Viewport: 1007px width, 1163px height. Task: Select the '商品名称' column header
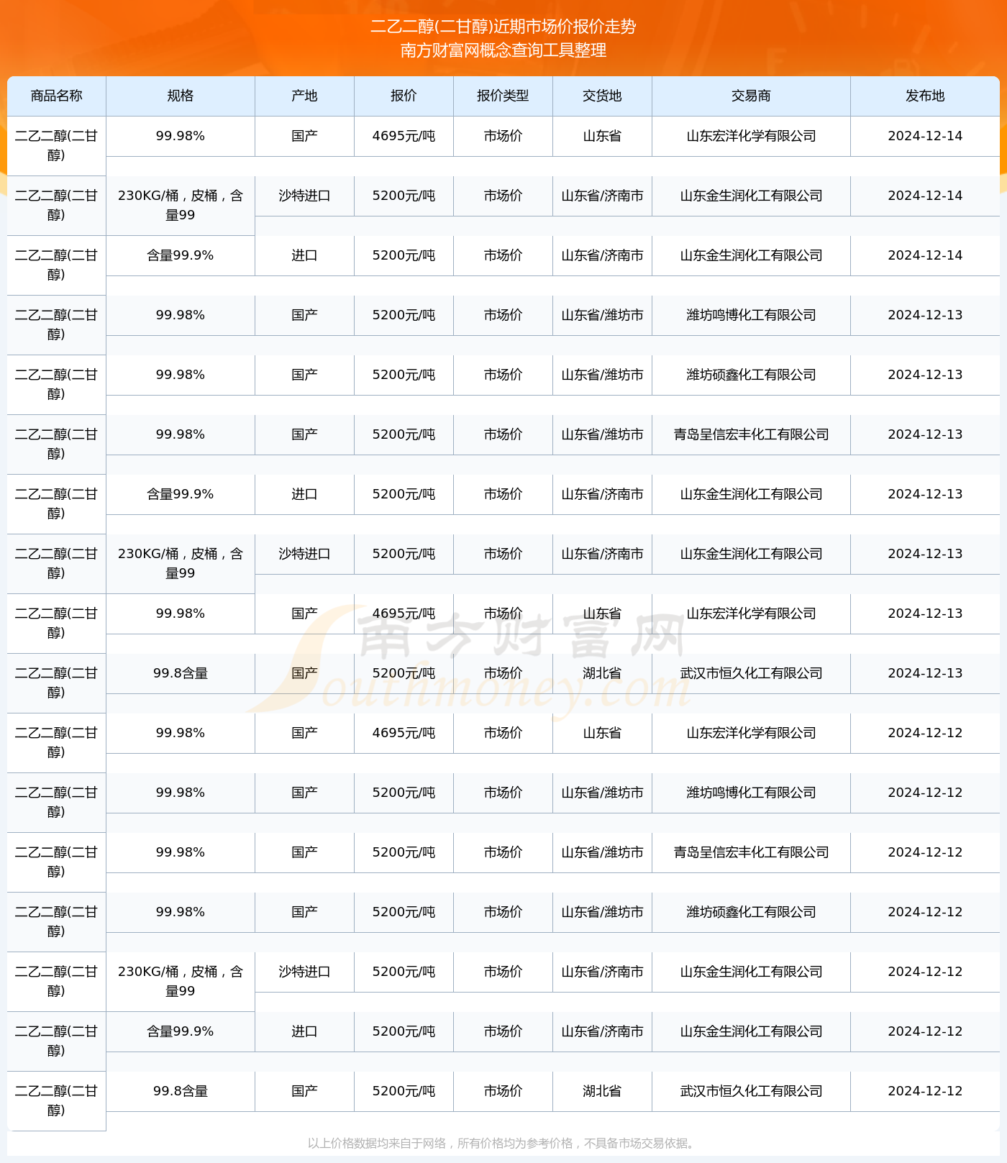coord(57,96)
